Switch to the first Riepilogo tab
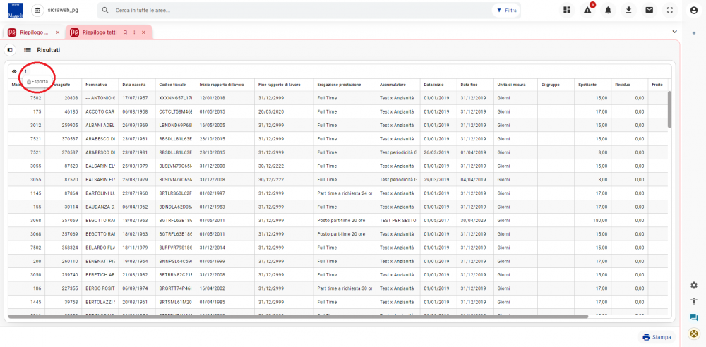This screenshot has height=347, width=706. 34,32
